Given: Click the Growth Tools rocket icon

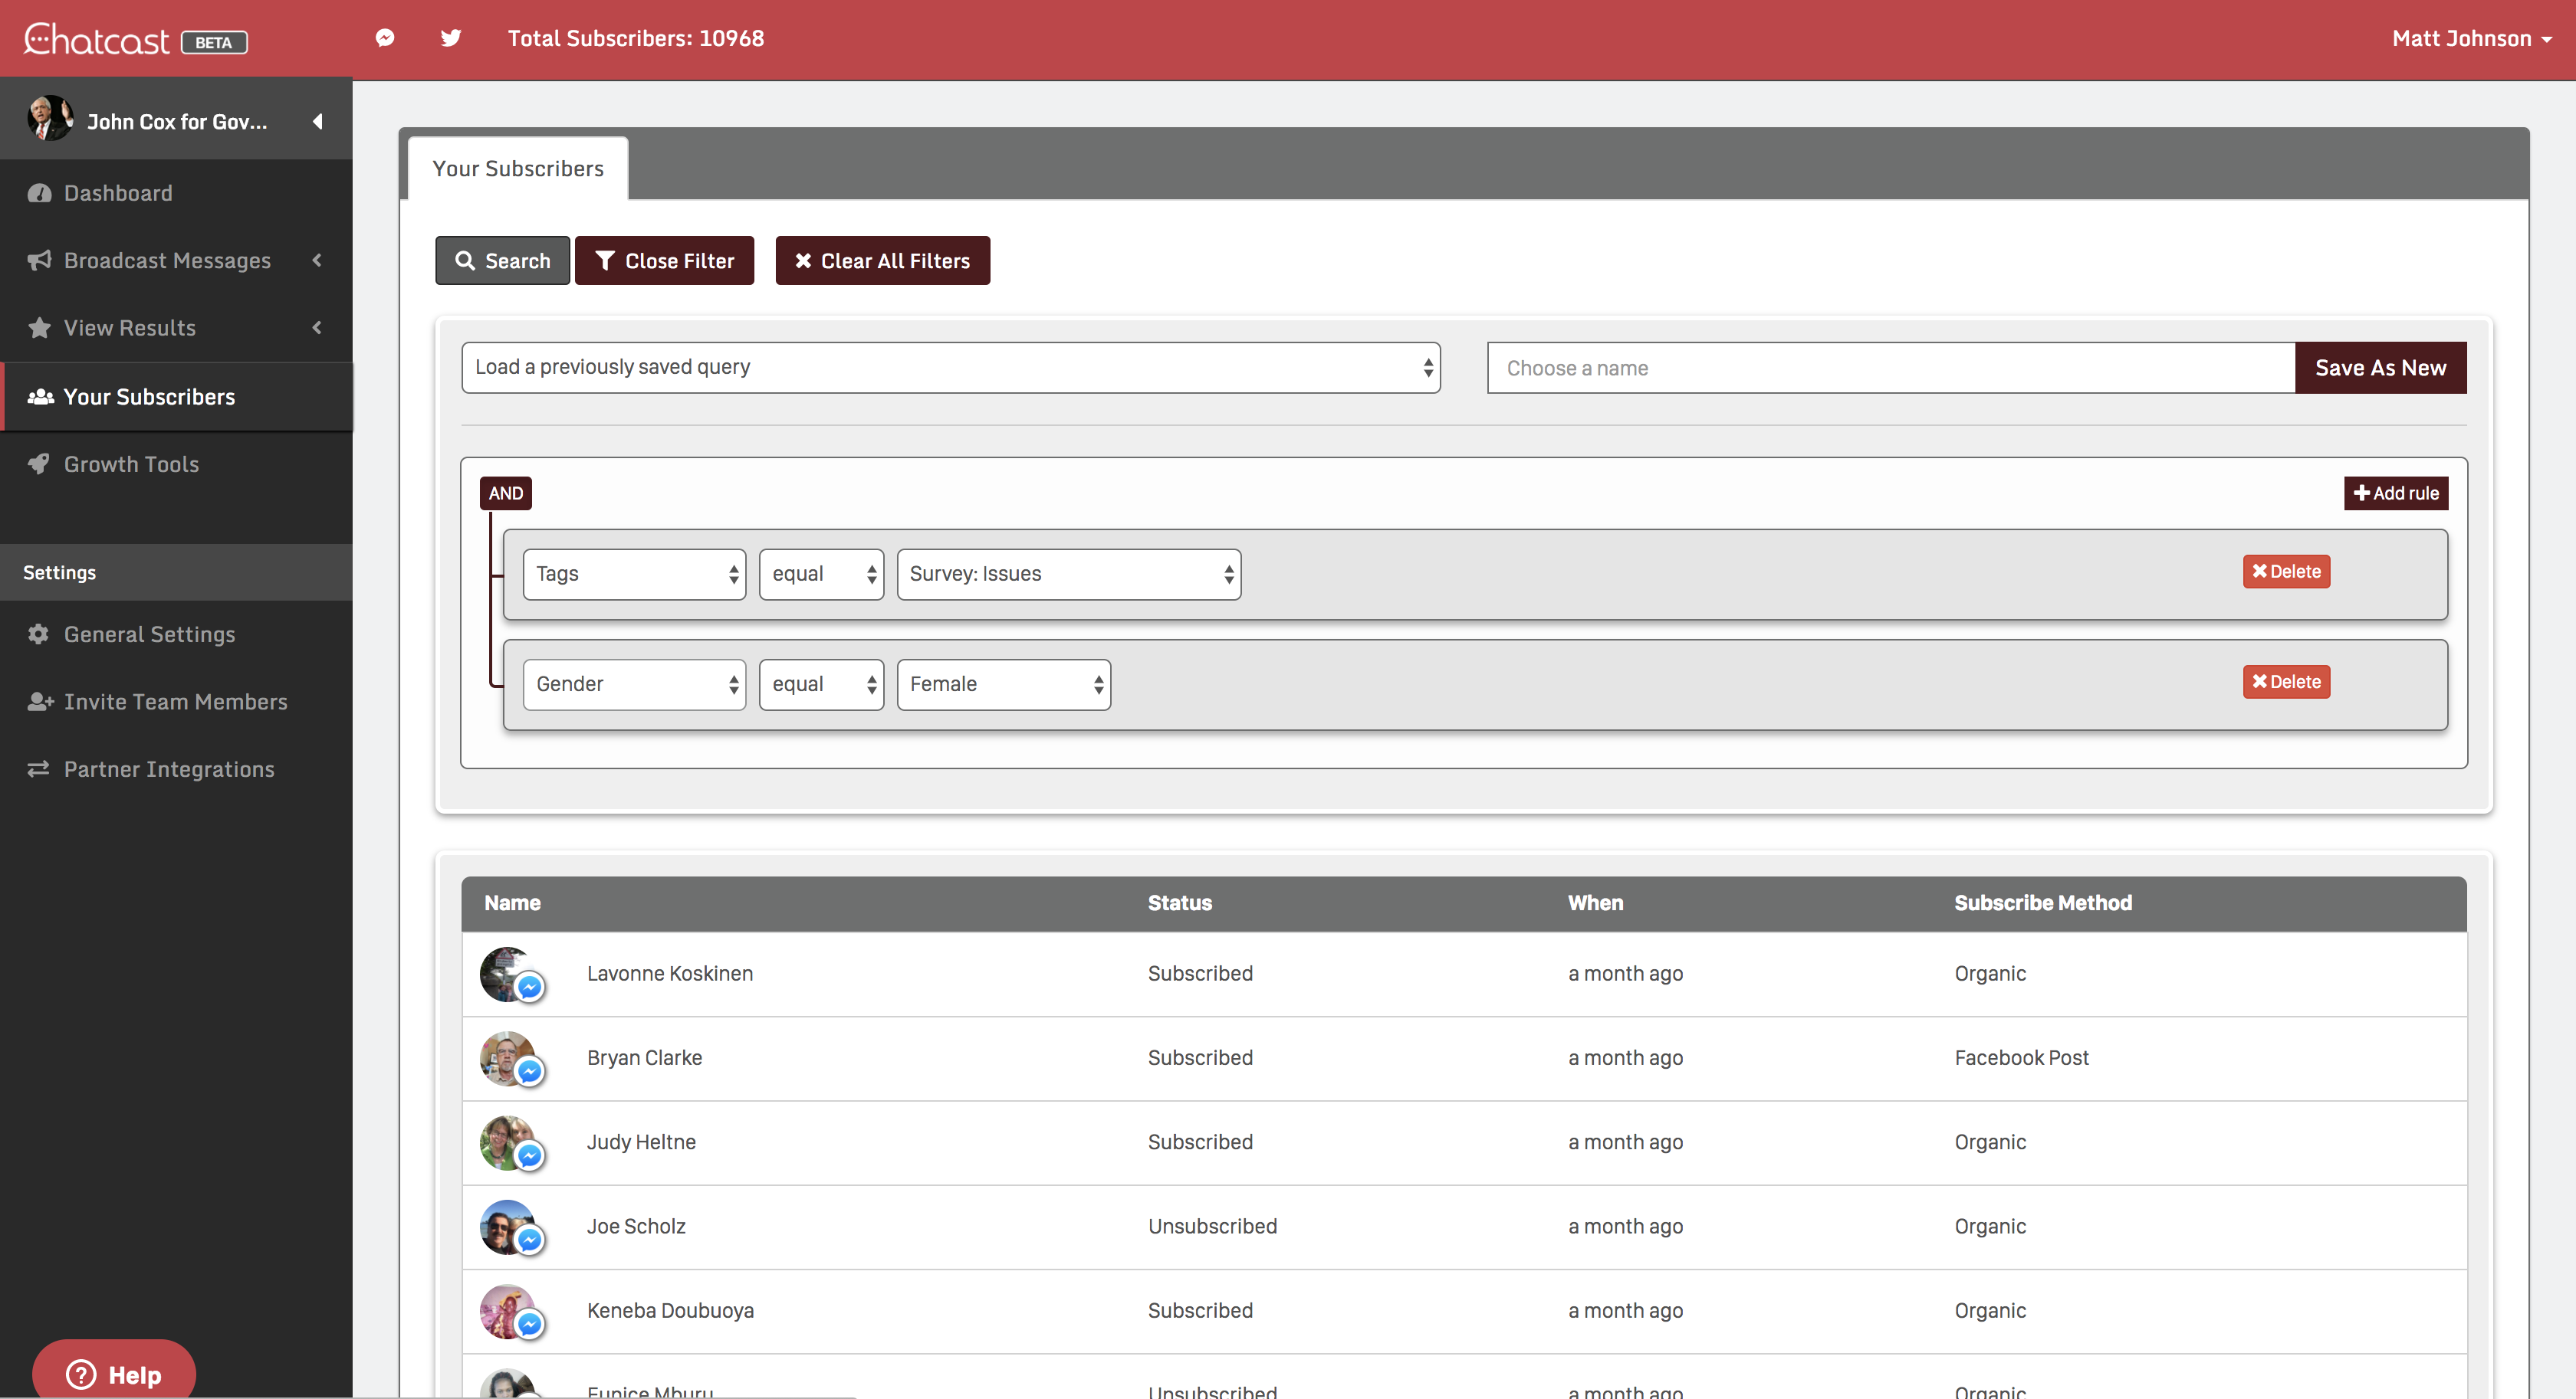Looking at the screenshot, I should point(39,464).
